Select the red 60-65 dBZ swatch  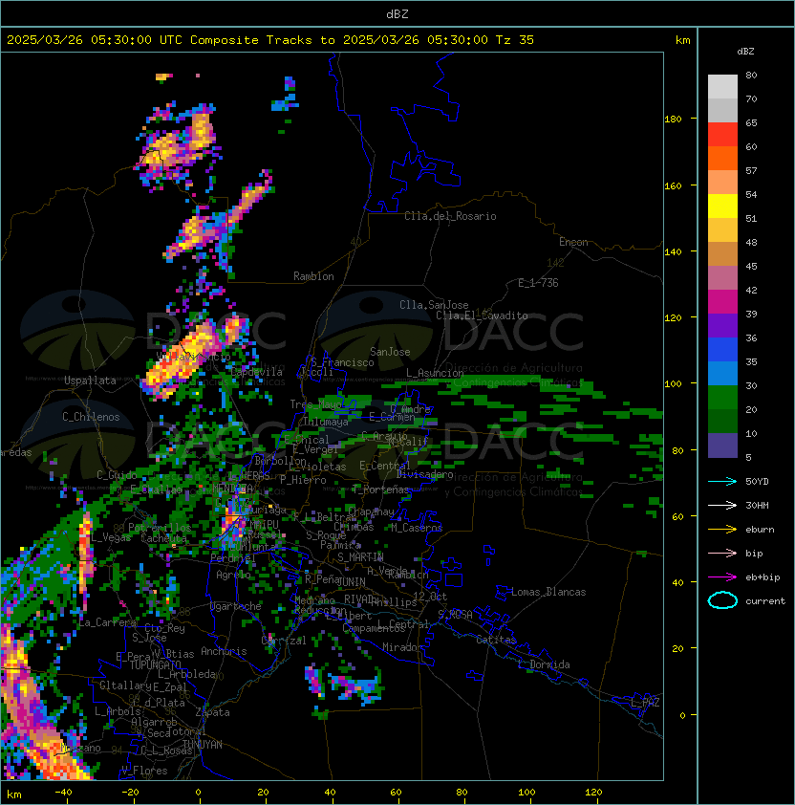pyautogui.click(x=722, y=135)
